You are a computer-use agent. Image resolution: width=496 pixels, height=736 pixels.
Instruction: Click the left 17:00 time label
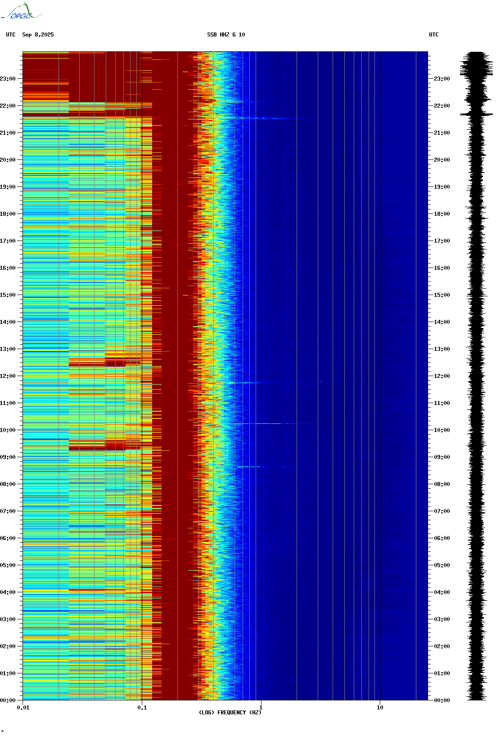[8, 241]
